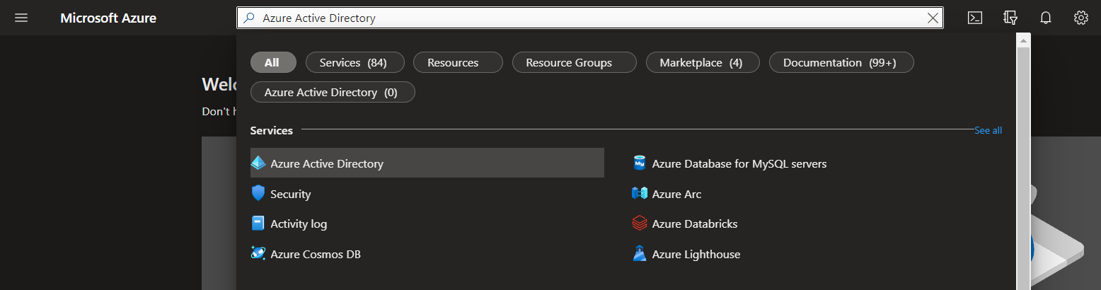Open the hamburger portal menu
The width and height of the screenshot is (1101, 290).
(21, 18)
